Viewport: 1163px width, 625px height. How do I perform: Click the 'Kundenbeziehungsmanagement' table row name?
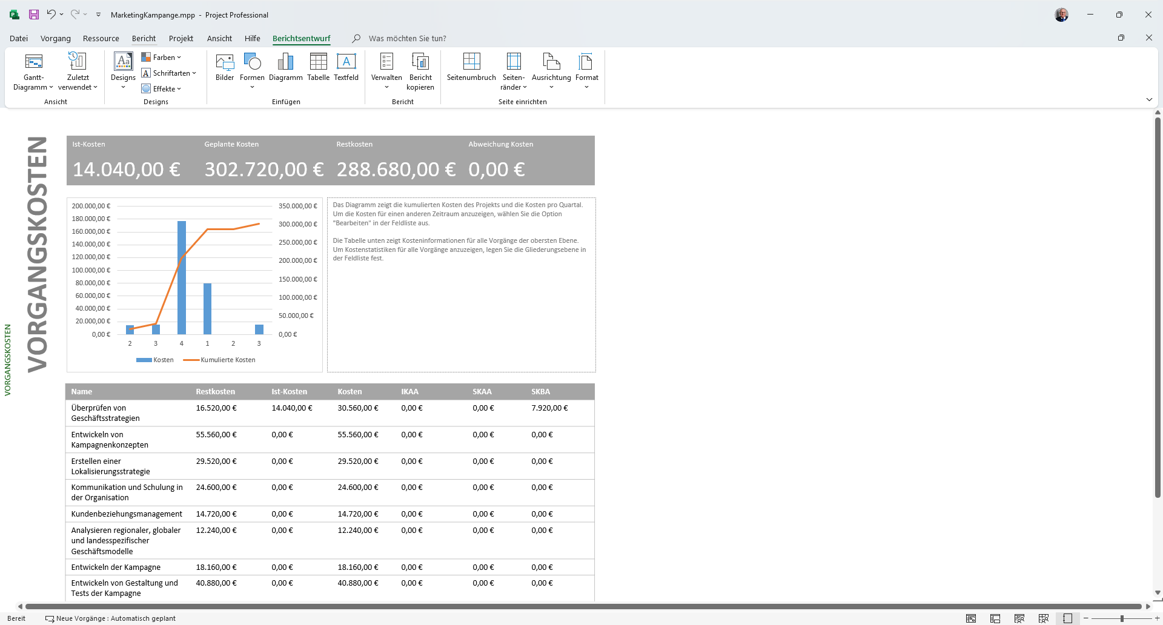(127, 514)
